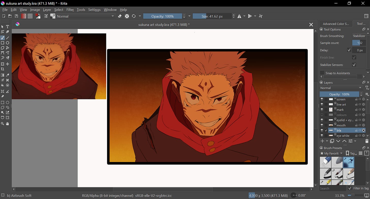
Task: Toggle the Delay checkbox
Action: tap(349, 50)
